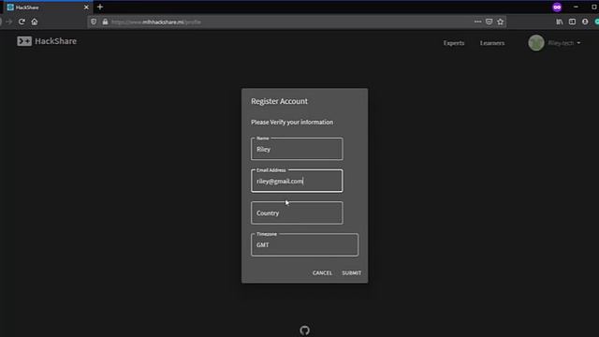The height and width of the screenshot is (337, 599).
Task: Open the Country field
Action: (x=297, y=212)
